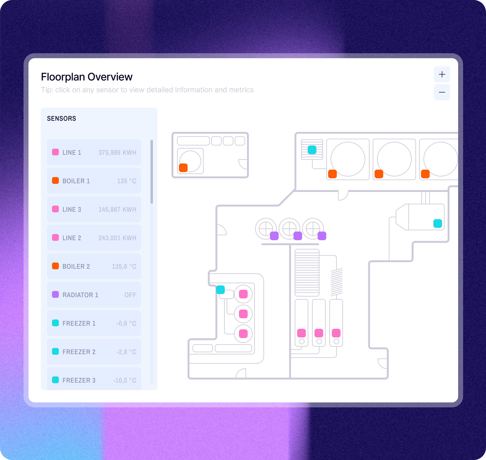Select BOILER 1 in the sensors list

pos(94,181)
